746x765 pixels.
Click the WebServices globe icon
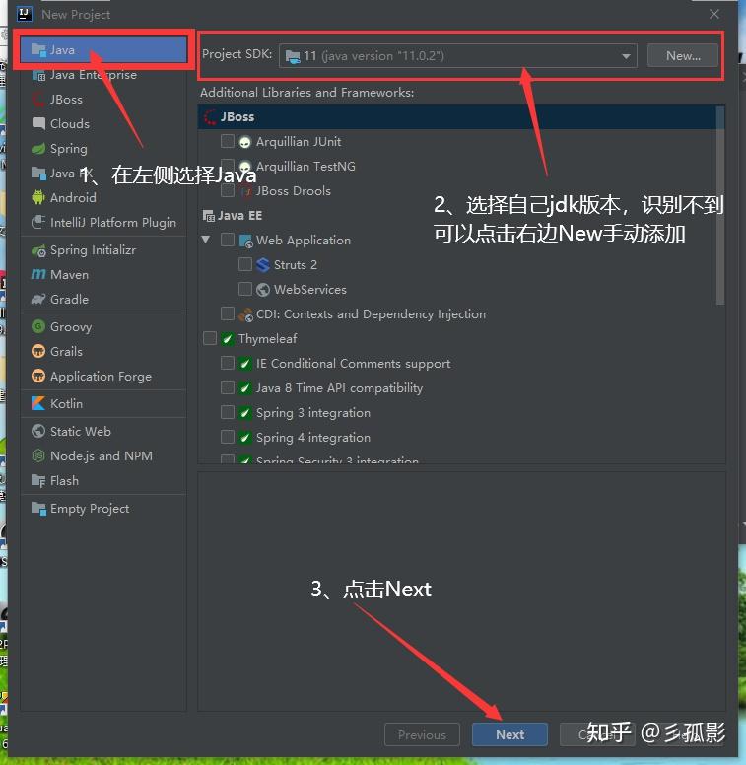(263, 290)
